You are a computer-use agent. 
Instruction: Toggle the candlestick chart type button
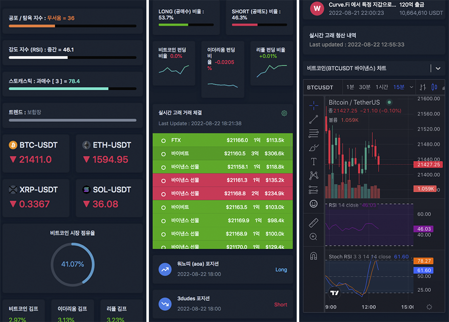434,87
